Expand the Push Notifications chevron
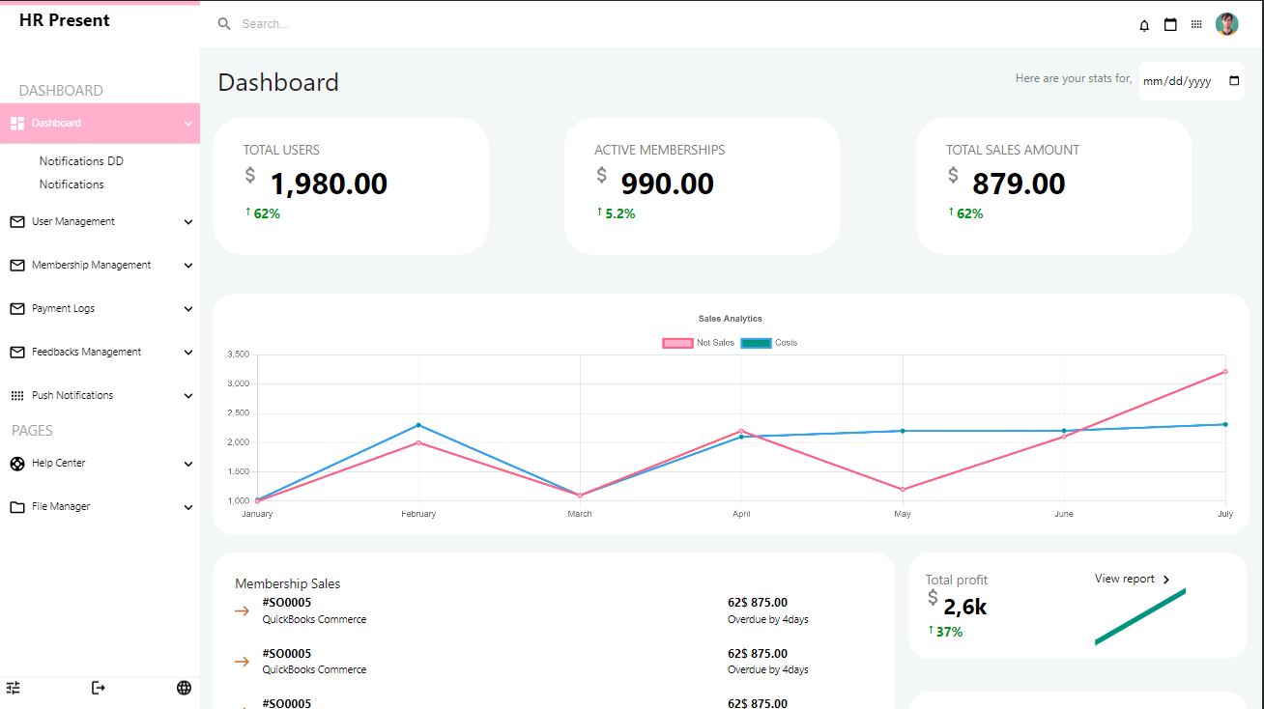This screenshot has height=709, width=1264. [x=188, y=396]
